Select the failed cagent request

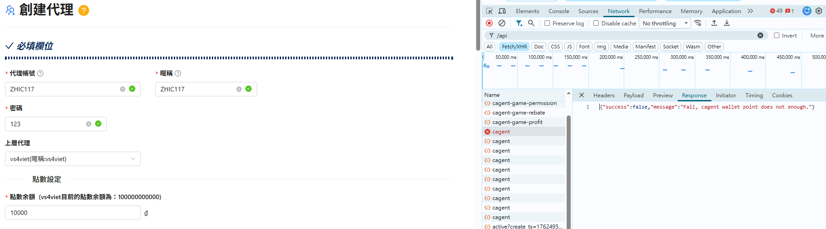[x=501, y=132]
